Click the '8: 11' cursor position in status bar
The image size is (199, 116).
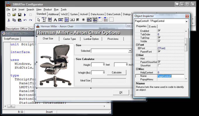tap(20, 112)
